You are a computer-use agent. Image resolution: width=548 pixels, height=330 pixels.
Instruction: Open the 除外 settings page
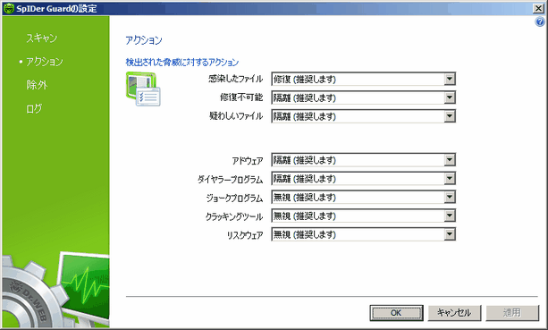pyautogui.click(x=37, y=85)
